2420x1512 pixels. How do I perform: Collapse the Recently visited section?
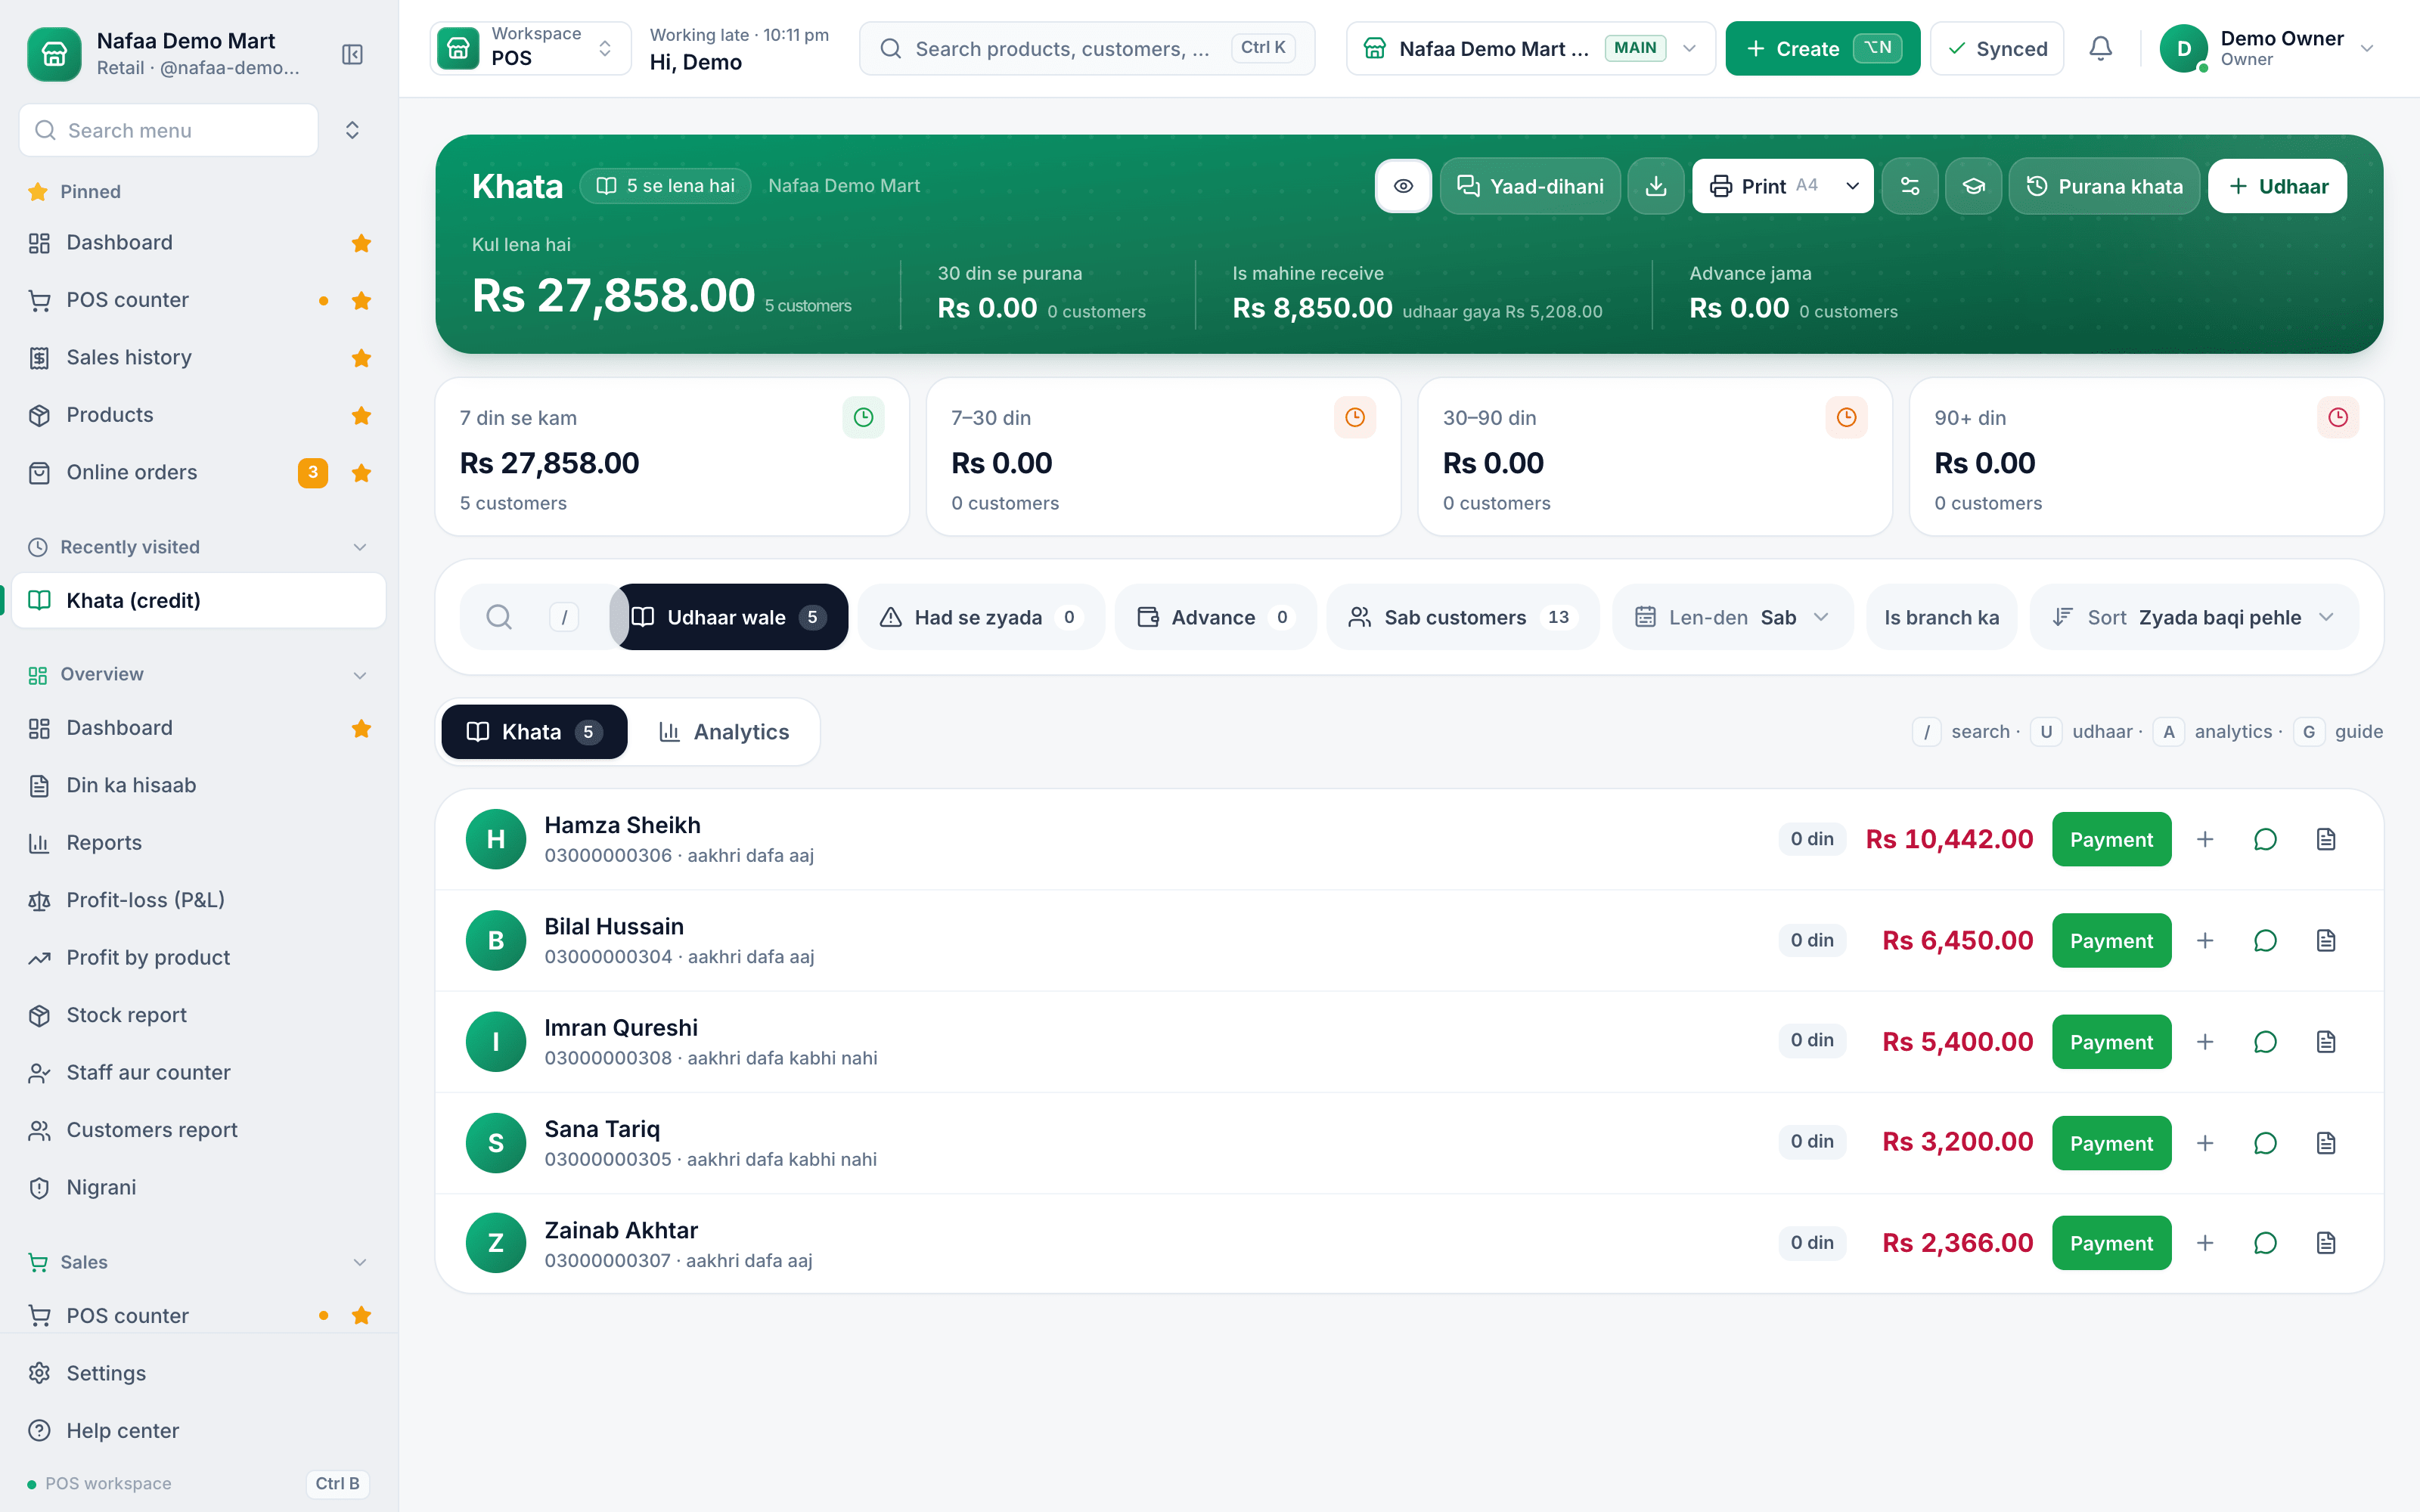(360, 547)
